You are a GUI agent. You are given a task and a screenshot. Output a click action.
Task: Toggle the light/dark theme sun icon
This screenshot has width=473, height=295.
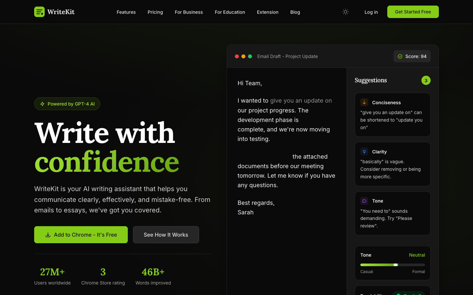click(346, 12)
